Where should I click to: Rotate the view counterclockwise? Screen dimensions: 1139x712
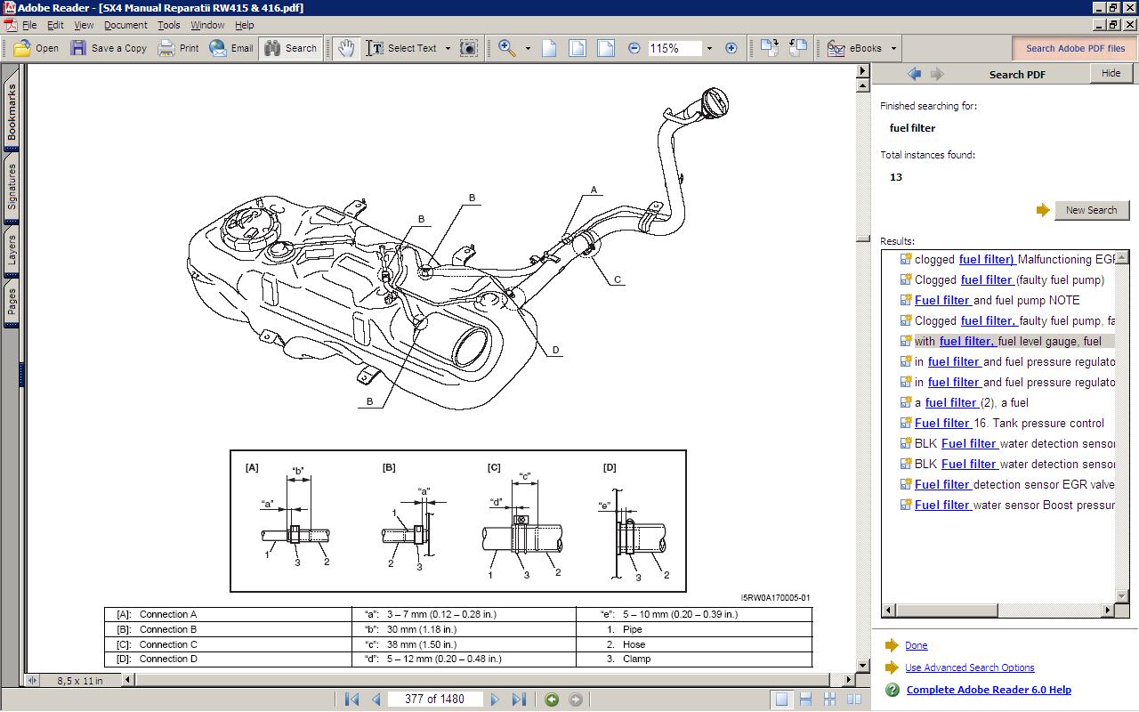click(798, 48)
